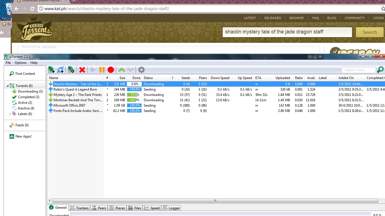Open the COMMUNITY link on Kickass Torrents
This screenshot has height=216, width=385.
click(355, 18)
